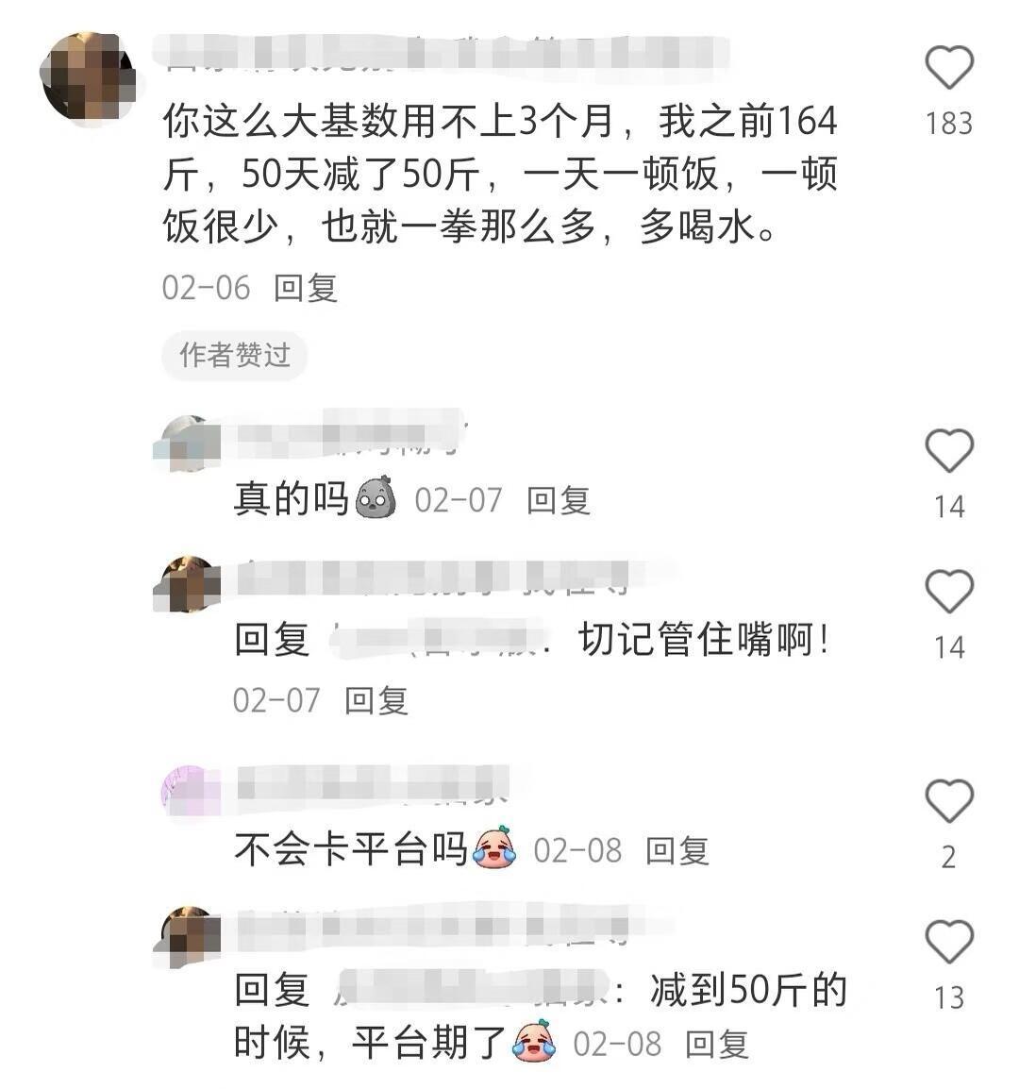Reply to '真的吗' comment dated 02-07
Image resolution: width=1019 pixels, height=1089 pixels.
[x=559, y=500]
